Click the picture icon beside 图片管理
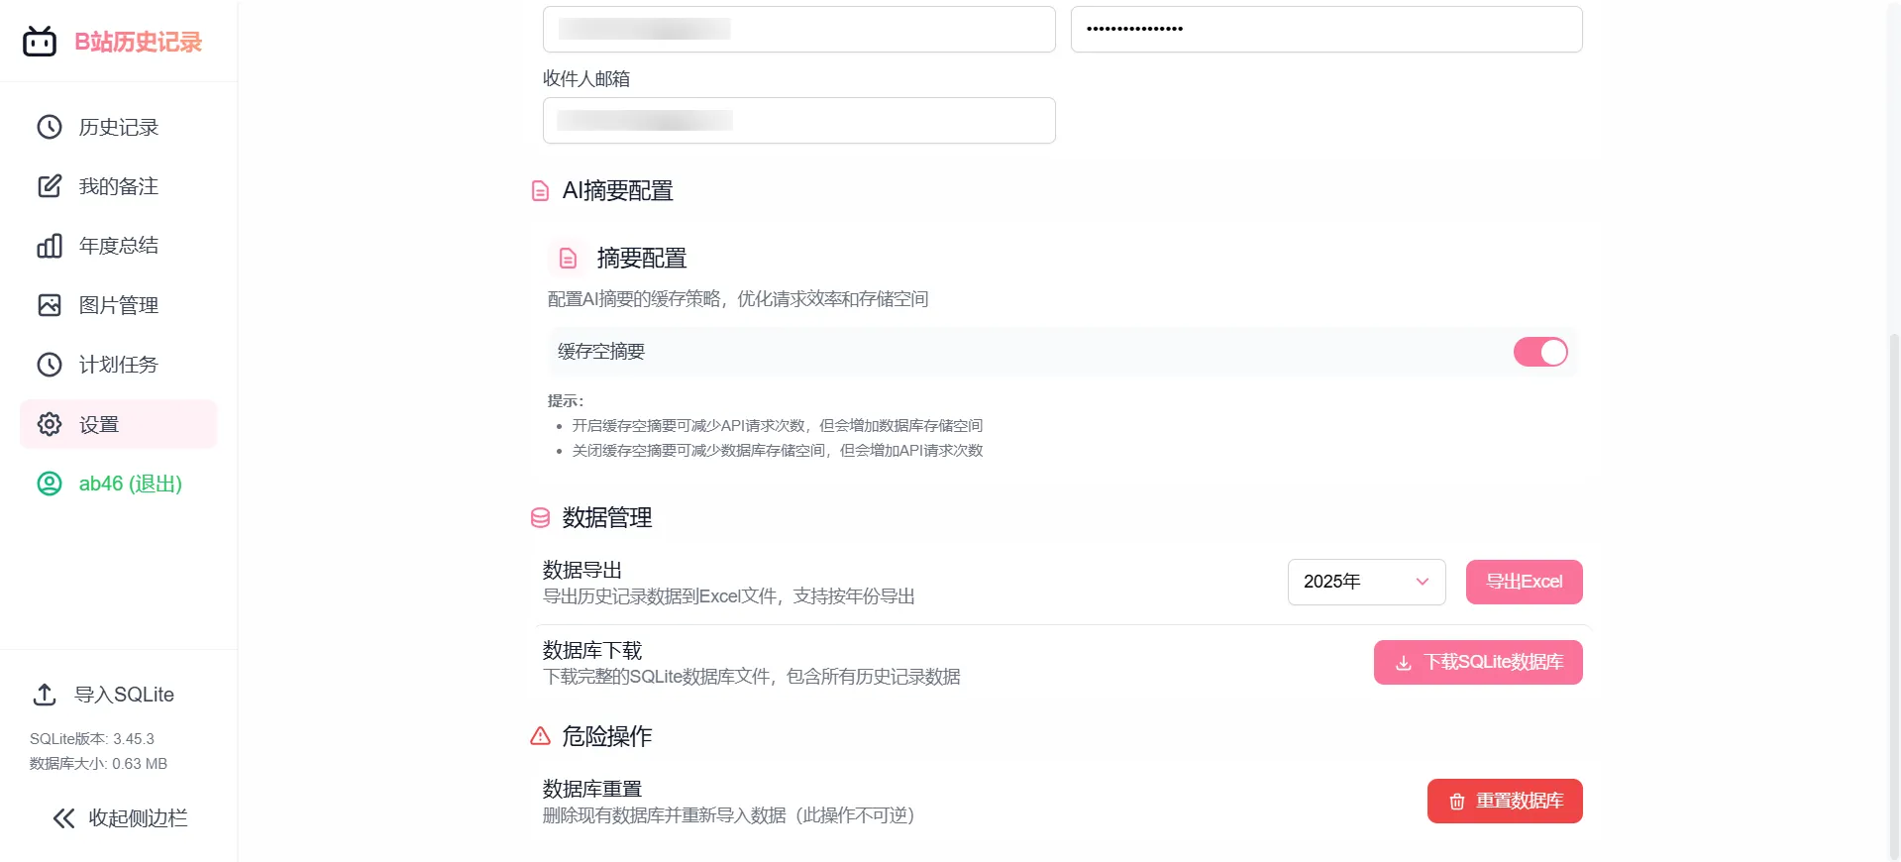 (50, 305)
